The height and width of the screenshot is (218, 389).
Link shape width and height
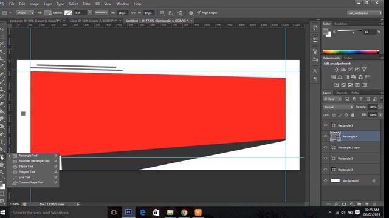[133, 13]
